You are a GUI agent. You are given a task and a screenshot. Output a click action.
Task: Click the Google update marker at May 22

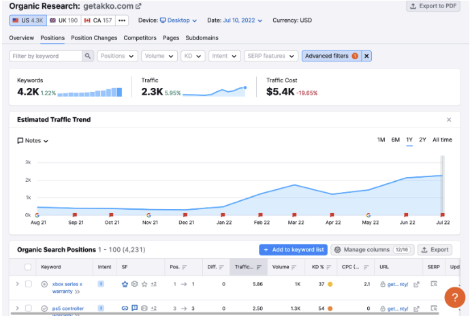point(368,215)
